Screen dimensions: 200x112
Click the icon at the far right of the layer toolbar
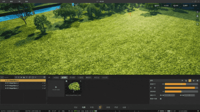pos(44,77)
